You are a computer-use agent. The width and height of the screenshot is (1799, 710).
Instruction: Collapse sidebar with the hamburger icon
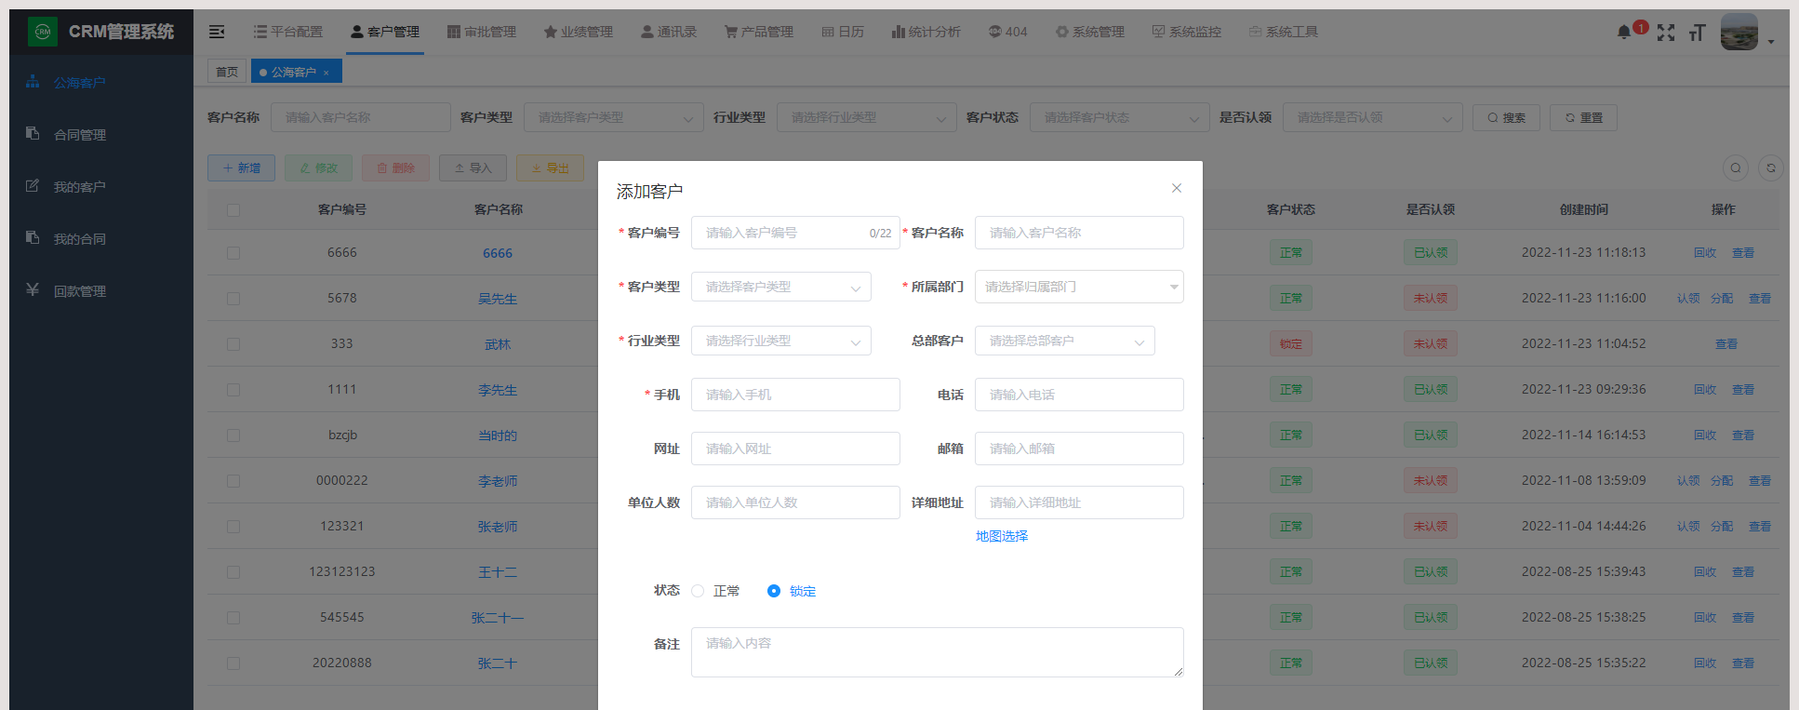pos(217,32)
